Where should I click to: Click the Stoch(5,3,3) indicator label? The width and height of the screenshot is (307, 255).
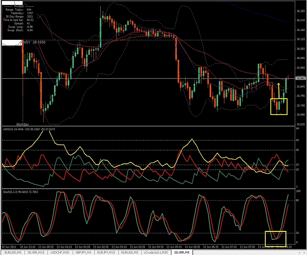(21, 192)
